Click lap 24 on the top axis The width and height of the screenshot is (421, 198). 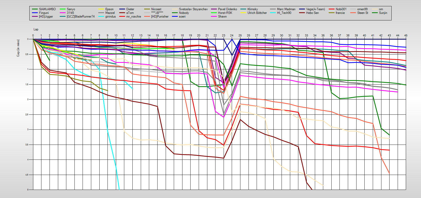click(x=232, y=35)
